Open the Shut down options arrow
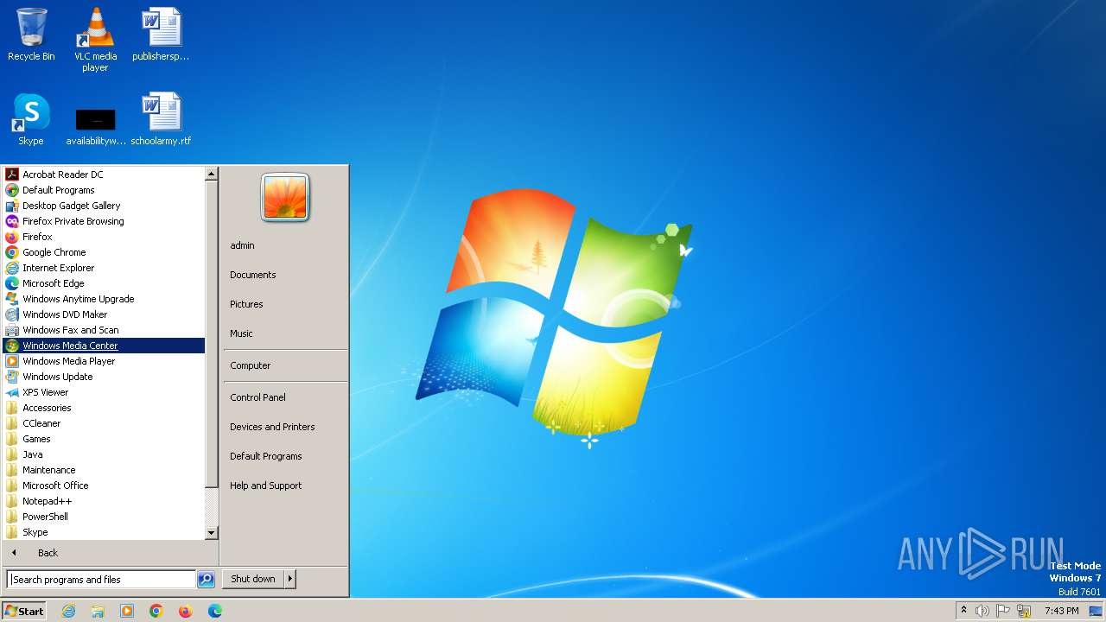This screenshot has width=1106, height=622. click(x=290, y=579)
